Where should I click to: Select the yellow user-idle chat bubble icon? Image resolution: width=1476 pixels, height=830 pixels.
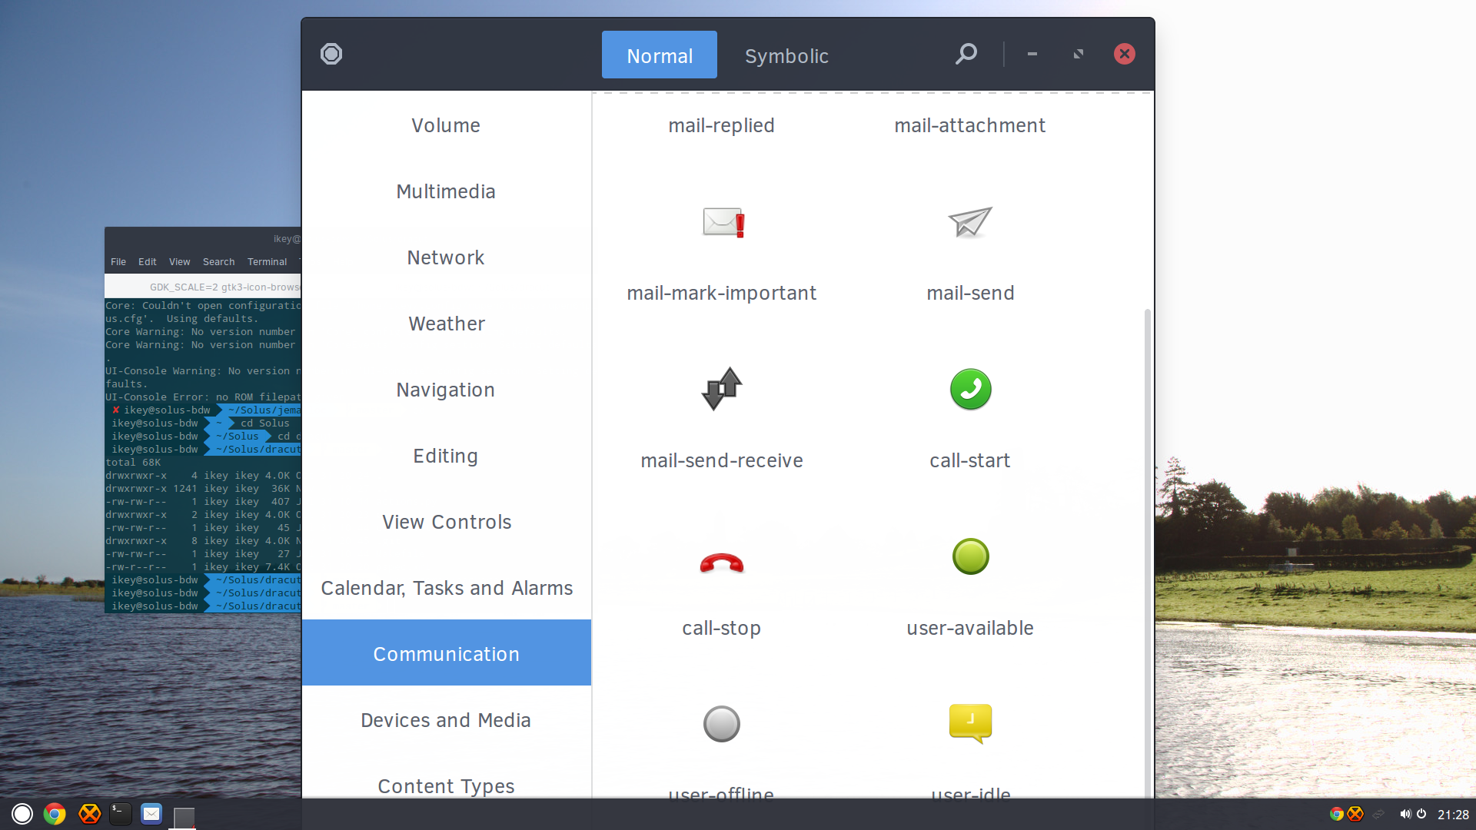(970, 723)
